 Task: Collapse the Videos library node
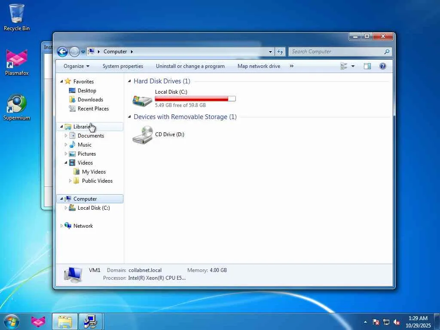pyautogui.click(x=66, y=163)
